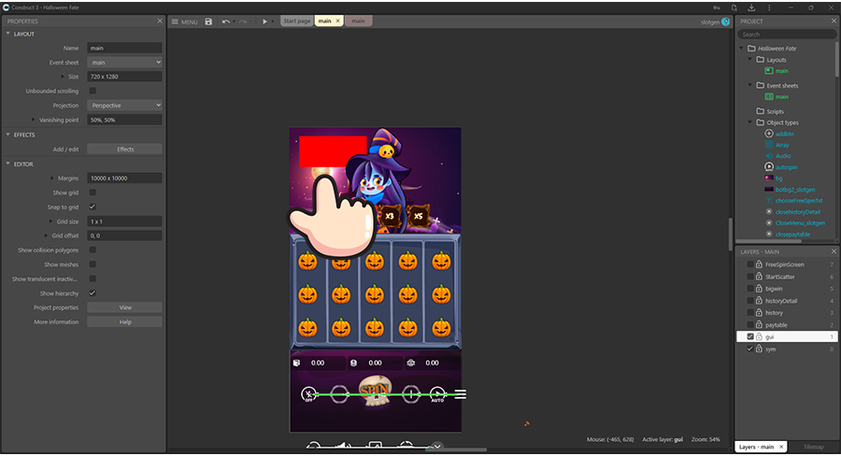Open the Projection dropdown
This screenshot has width=841, height=456.
[x=124, y=106]
